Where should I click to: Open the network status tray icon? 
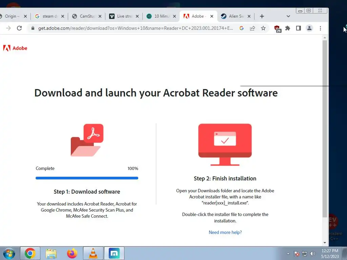305,254
